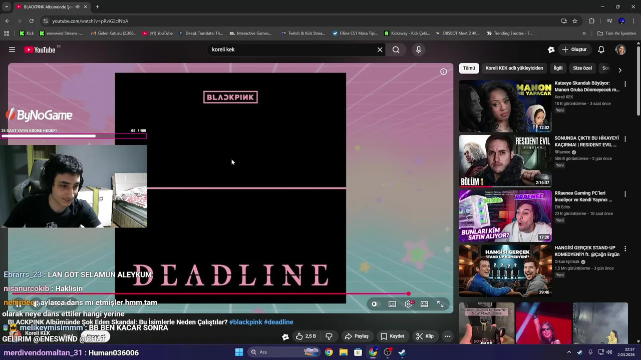This screenshot has width=641, height=360.
Task: Open options for RRaenee Gaming PC video
Action: tap(625, 194)
